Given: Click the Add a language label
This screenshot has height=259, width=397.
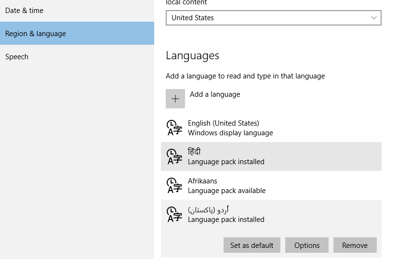Looking at the screenshot, I should point(215,94).
